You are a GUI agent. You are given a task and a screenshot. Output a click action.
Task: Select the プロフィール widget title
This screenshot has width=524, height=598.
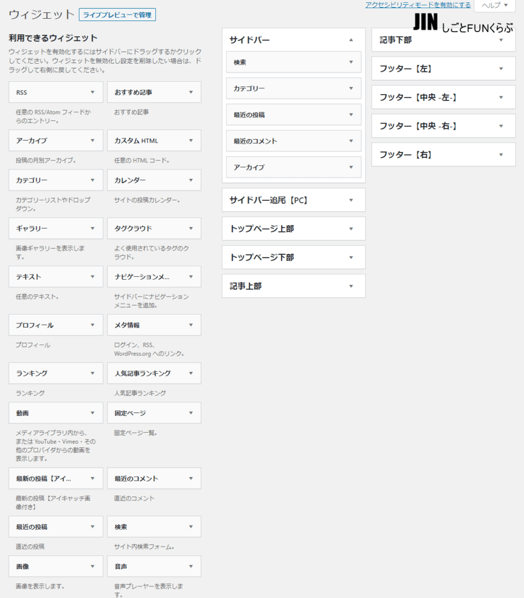coord(34,325)
